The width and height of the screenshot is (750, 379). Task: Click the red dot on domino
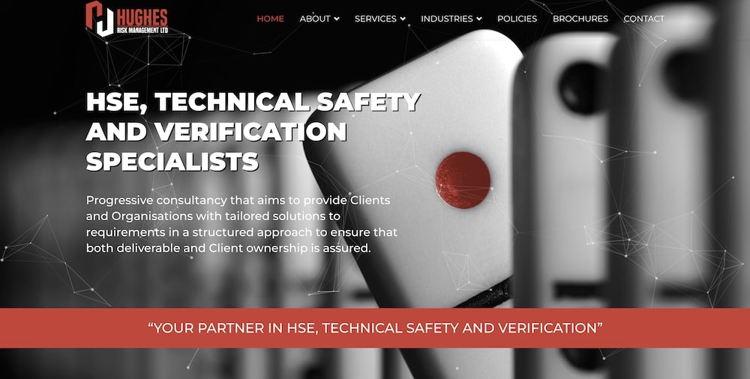(463, 181)
